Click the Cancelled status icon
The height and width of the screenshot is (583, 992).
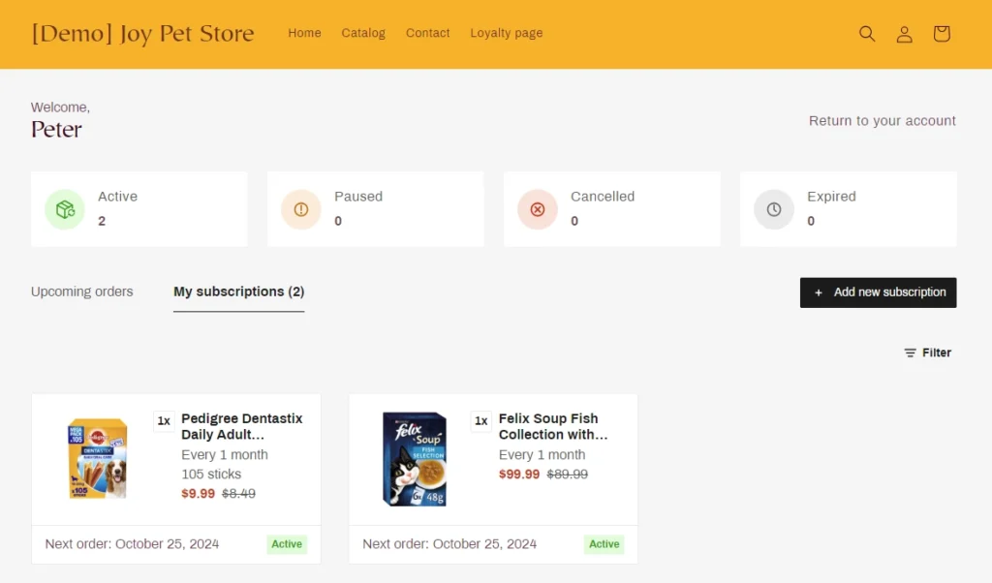point(537,208)
